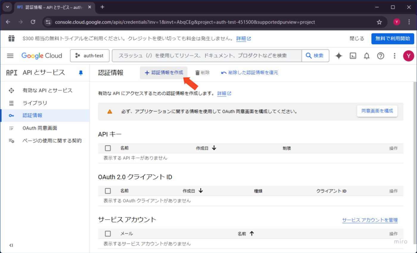Click 無料で利用開始 button

(x=393, y=38)
